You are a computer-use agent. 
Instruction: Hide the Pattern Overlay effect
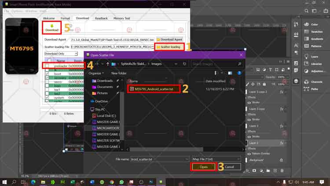[249, 154]
